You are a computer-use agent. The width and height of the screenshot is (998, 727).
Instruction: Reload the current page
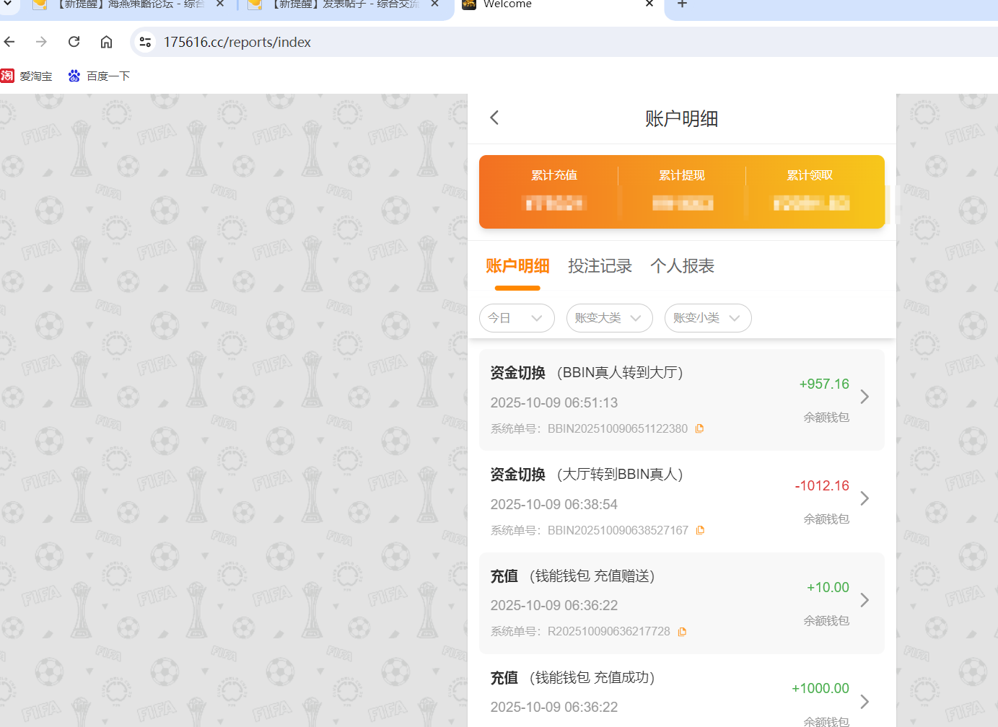click(x=73, y=41)
